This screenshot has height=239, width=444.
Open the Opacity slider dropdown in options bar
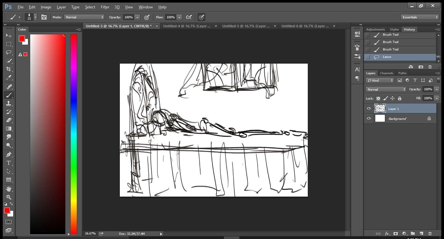click(138, 17)
